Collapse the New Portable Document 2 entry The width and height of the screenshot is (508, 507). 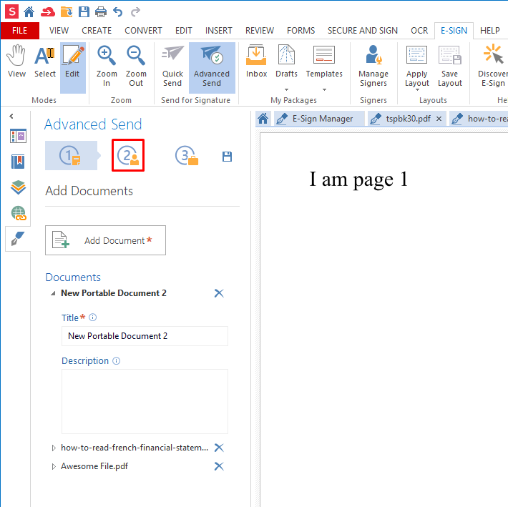point(52,294)
